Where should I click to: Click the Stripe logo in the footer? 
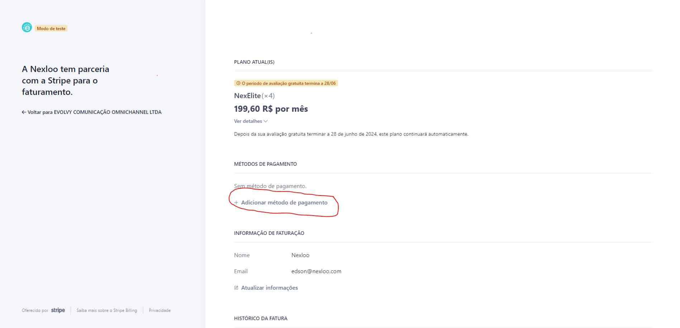58,310
